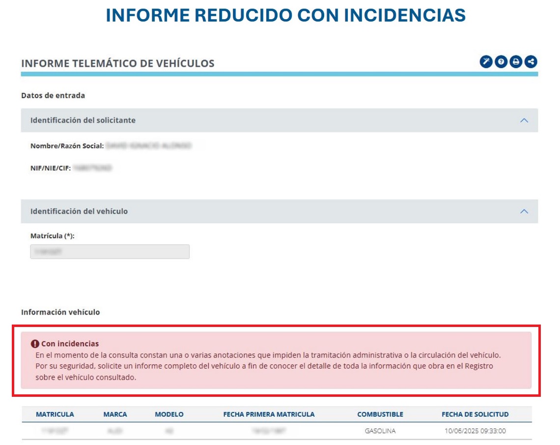The width and height of the screenshot is (560, 445).
Task: Select the FECHA PRIMERA MATRICULA column header
Action: [x=269, y=415]
